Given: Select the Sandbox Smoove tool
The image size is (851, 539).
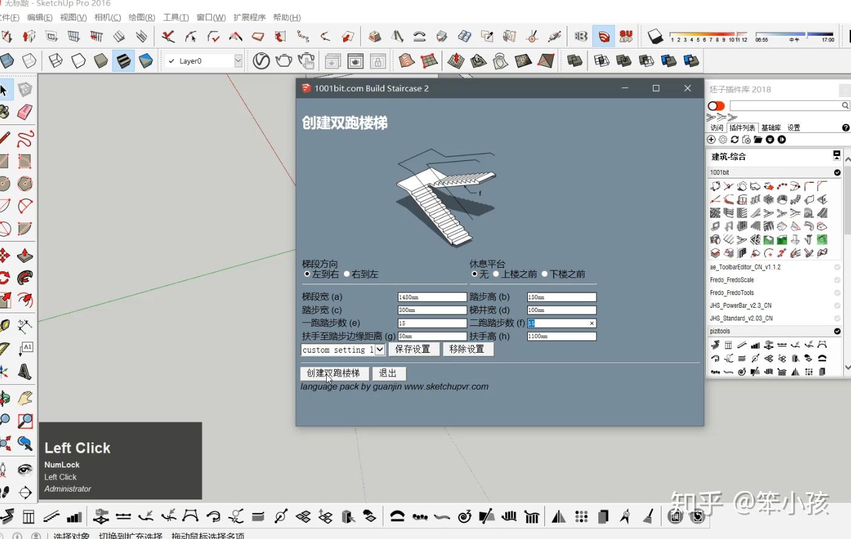Looking at the screenshot, I should [x=456, y=61].
